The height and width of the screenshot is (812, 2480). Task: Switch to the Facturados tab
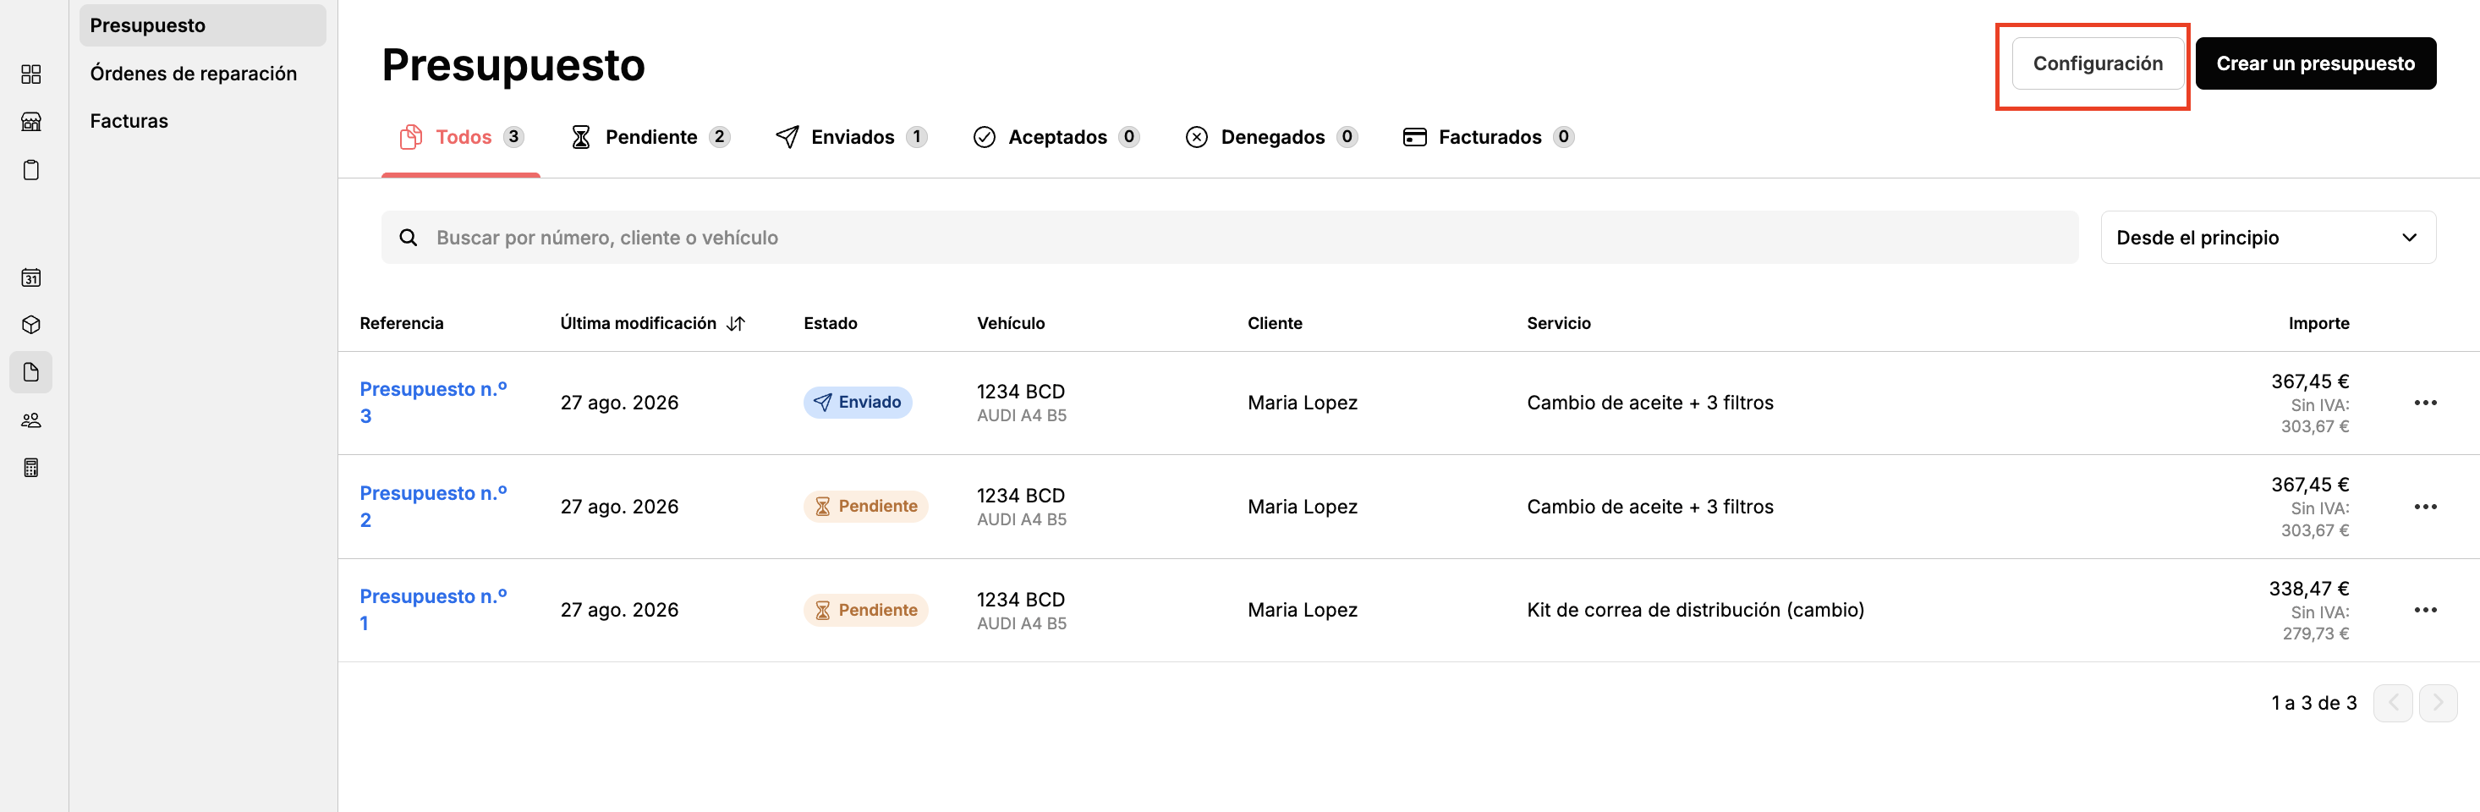click(1489, 138)
